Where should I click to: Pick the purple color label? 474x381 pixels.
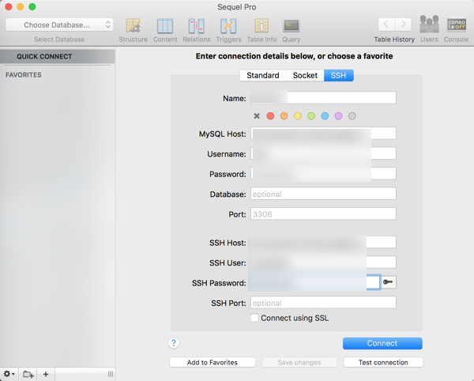click(338, 116)
